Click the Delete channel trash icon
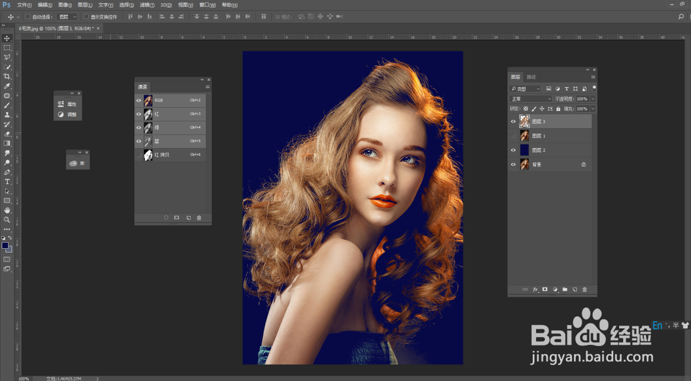 point(199,217)
